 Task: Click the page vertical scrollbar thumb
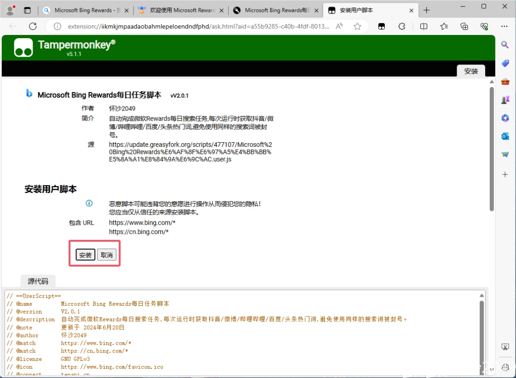(492, 149)
